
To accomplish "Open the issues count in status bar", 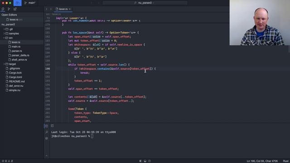I will coord(7,161).
